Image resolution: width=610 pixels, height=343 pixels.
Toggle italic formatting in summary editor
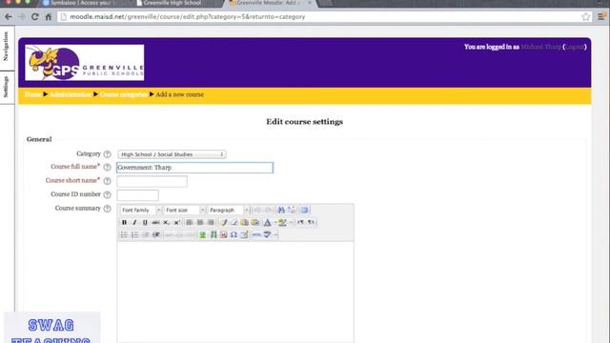[x=134, y=222]
